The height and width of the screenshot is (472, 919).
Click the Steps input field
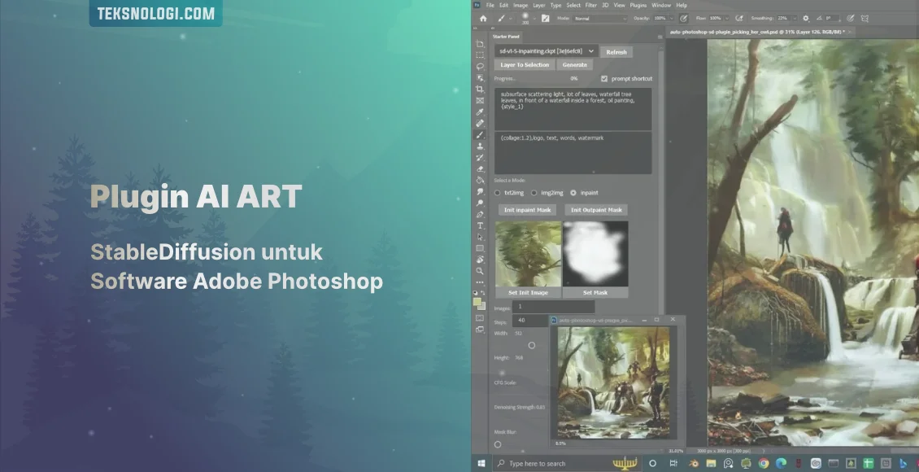[531, 321]
